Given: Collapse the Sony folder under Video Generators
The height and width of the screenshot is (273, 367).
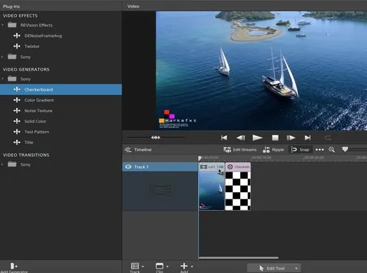Looking at the screenshot, I should [3, 79].
